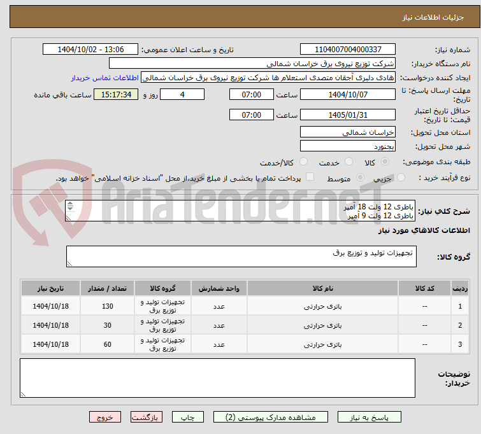The height and width of the screenshot is (434, 481).
Task: Open 'اطلاعات تماس خریدار' link
Action: [x=105, y=78]
